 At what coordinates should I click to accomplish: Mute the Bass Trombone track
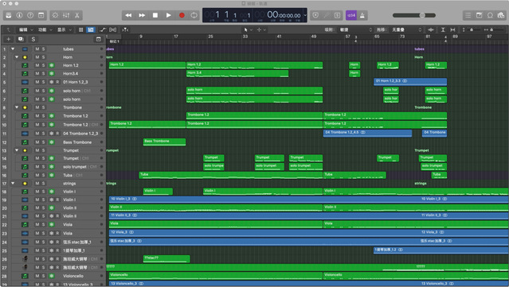(x=37, y=142)
